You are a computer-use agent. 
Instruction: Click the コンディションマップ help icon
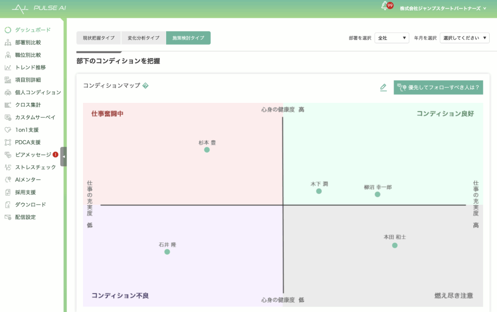click(145, 86)
